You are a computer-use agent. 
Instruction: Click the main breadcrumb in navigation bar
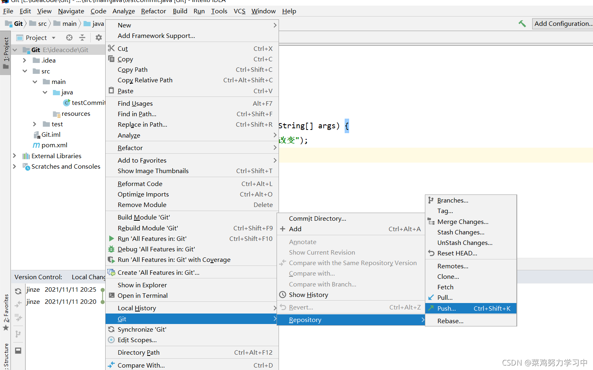[x=65, y=23]
